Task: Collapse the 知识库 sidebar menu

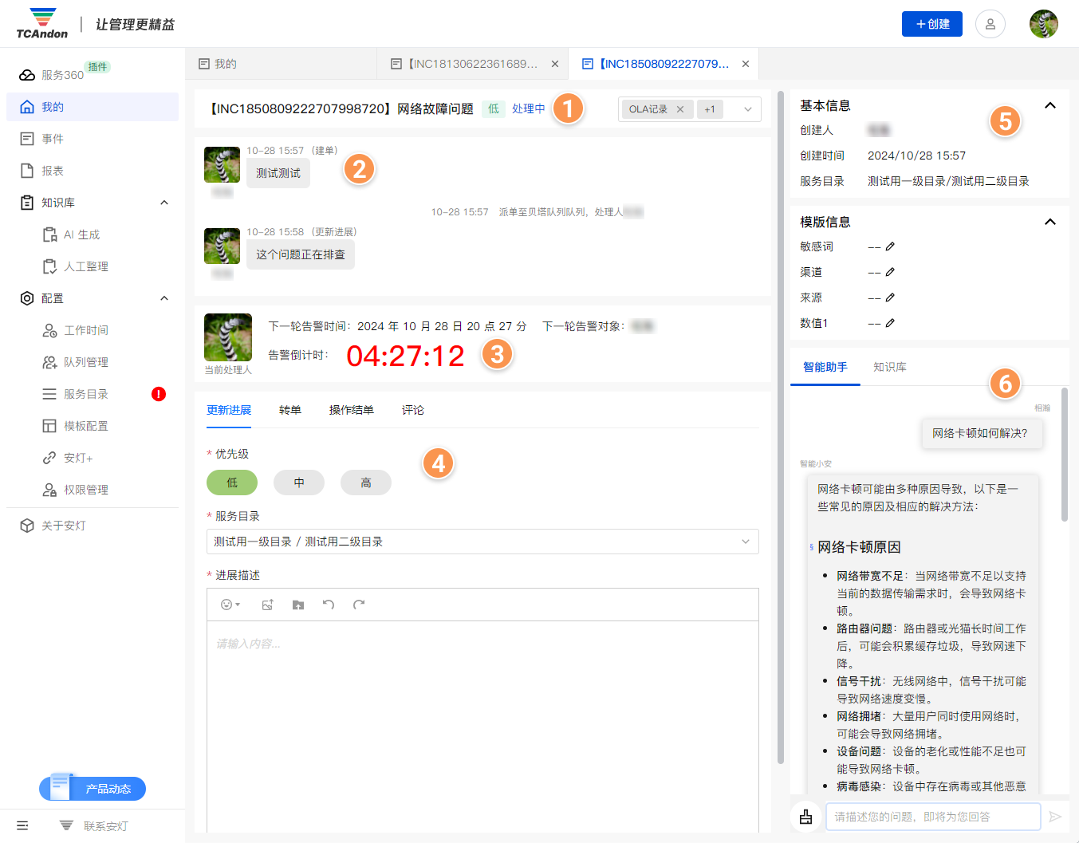Action: pos(164,203)
